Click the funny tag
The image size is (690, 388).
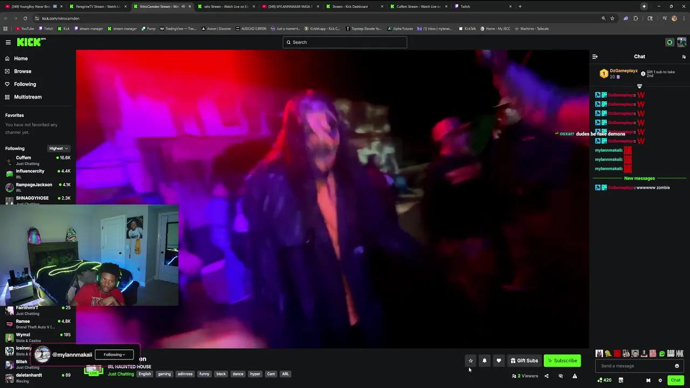point(204,374)
